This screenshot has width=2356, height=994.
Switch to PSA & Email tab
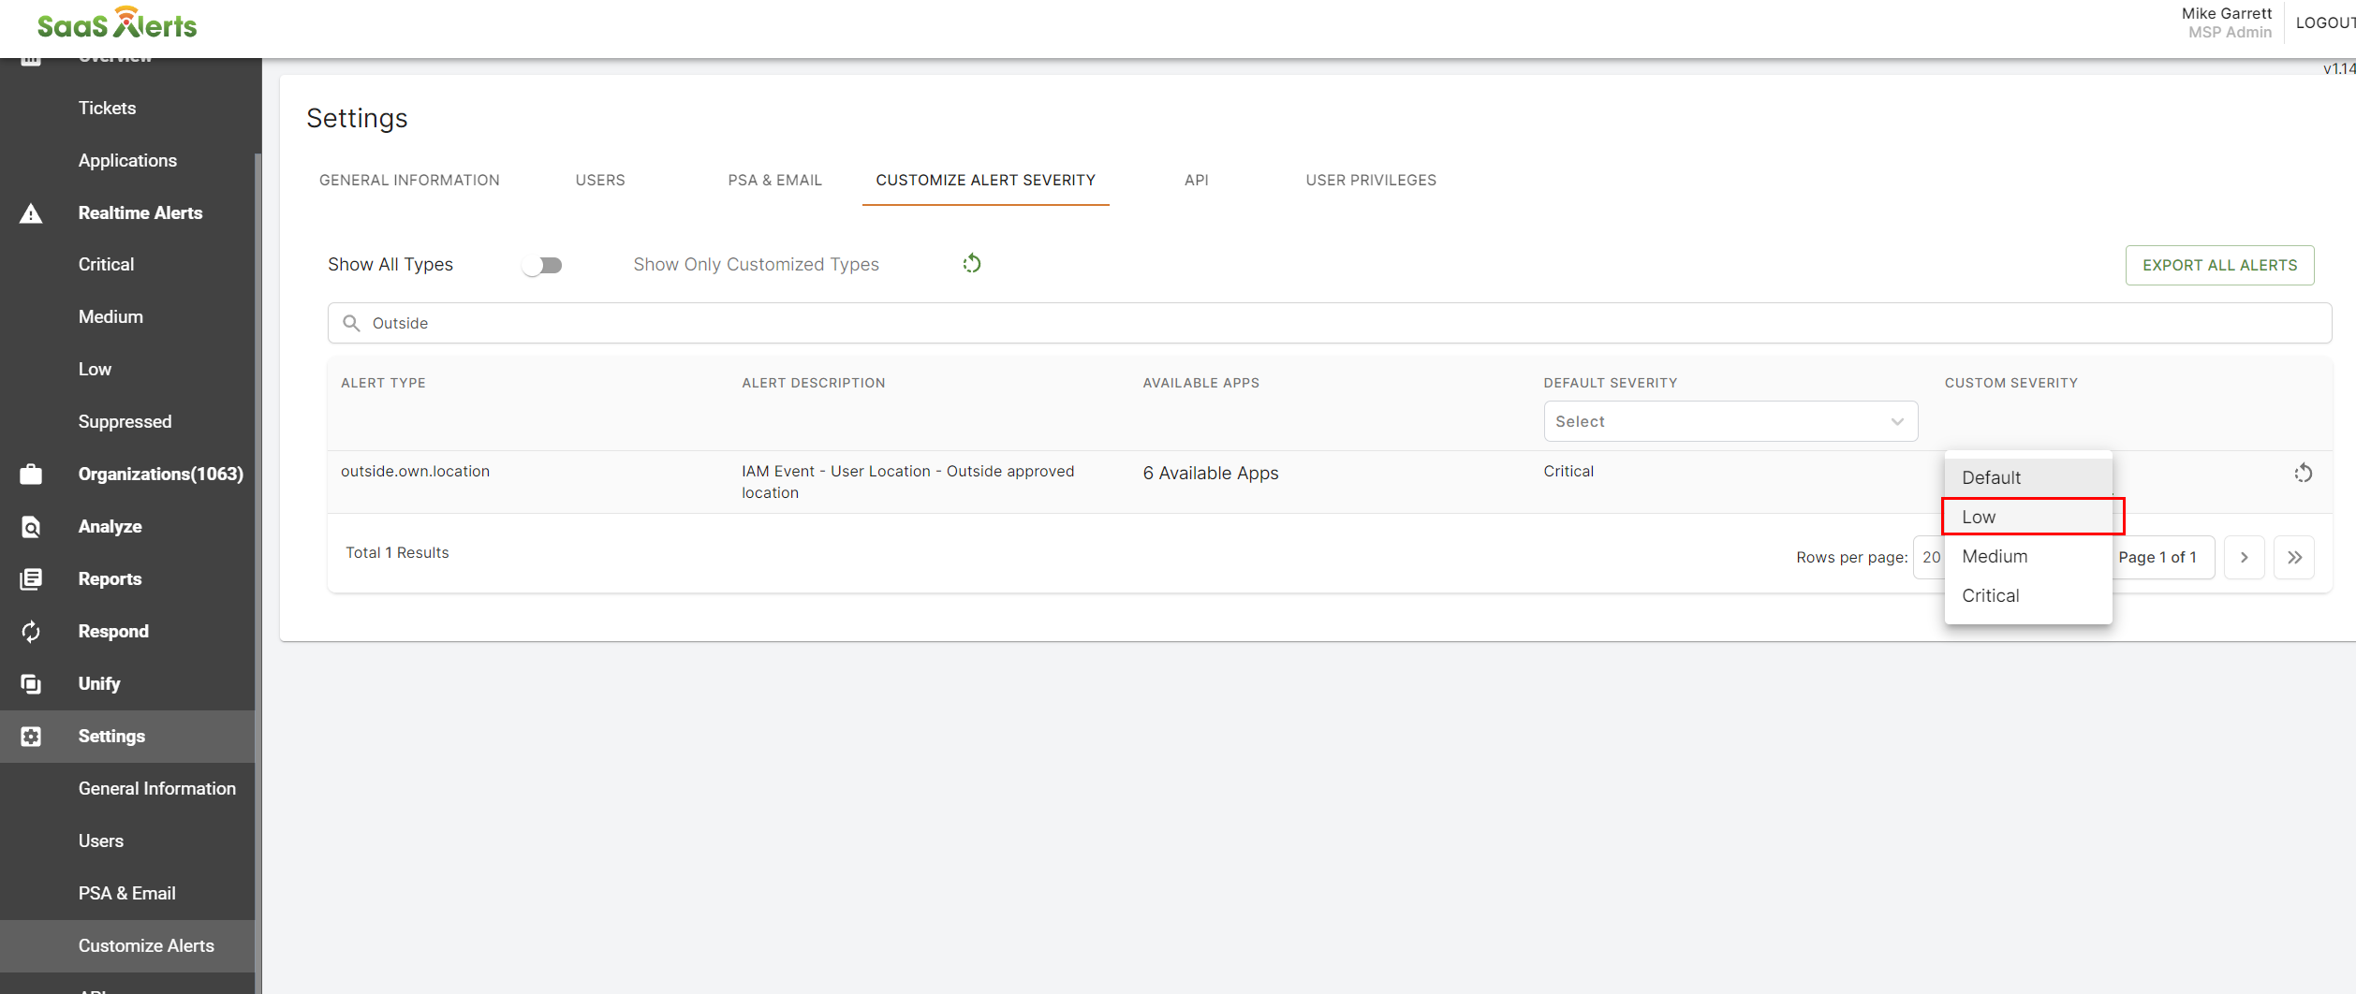[775, 180]
